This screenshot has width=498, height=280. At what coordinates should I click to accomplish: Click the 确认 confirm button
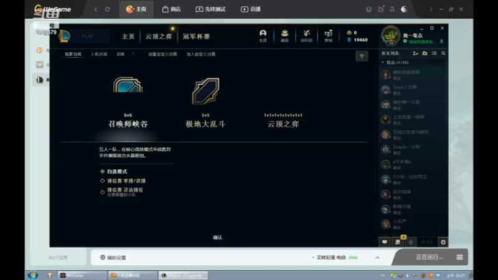pos(217,238)
